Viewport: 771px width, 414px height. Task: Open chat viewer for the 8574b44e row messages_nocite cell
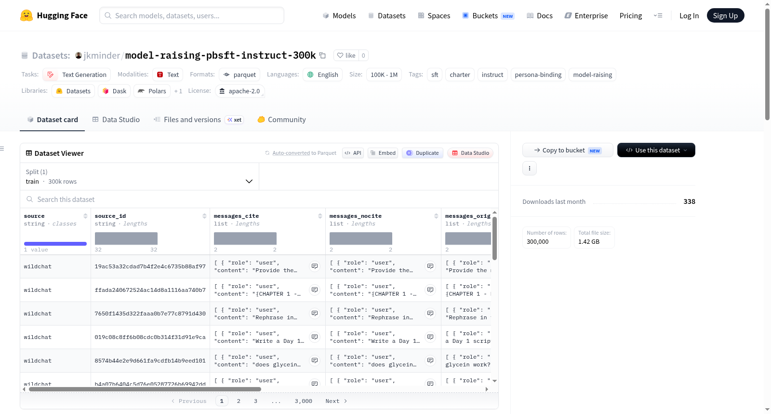pyautogui.click(x=430, y=361)
